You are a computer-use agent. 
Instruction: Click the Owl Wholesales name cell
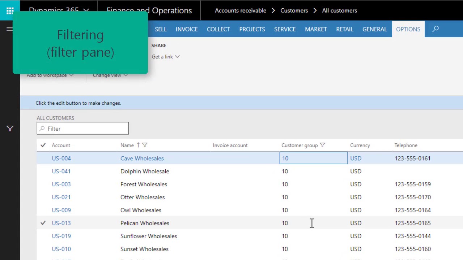coord(141,210)
